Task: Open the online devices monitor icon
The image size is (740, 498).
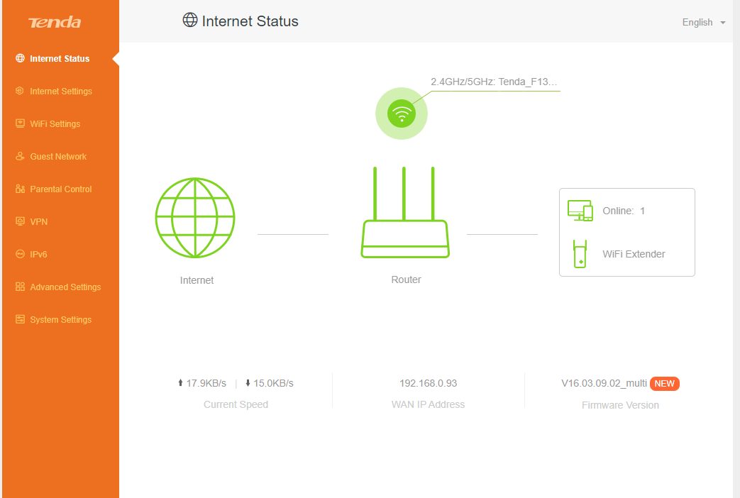Action: [x=580, y=211]
